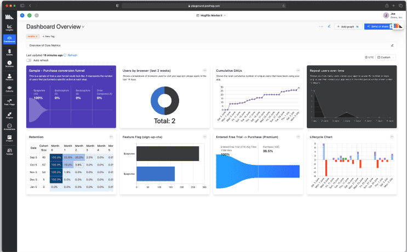Viewport: 407px width, 252px height.
Task: Open Project settings in the sidebar
Action: 9,139
